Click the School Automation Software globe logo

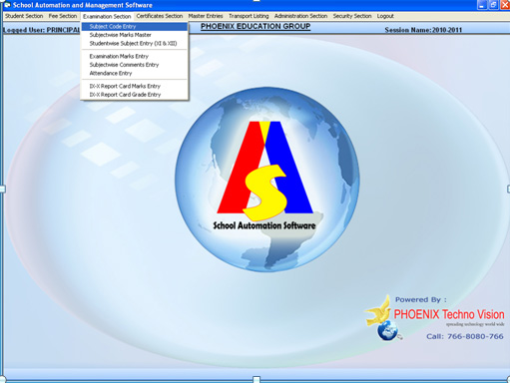266,180
